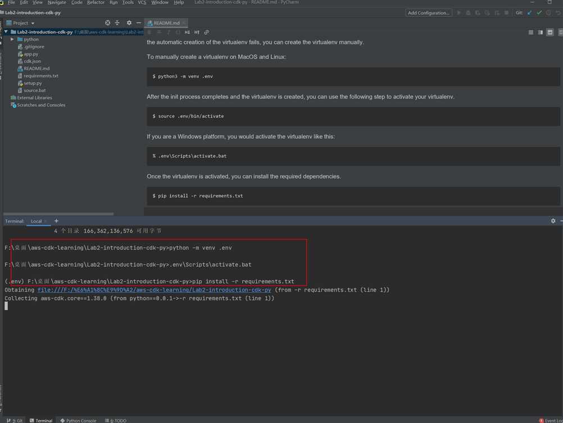563x423 pixels.
Task: Open the Refactor menu
Action: [96, 2]
